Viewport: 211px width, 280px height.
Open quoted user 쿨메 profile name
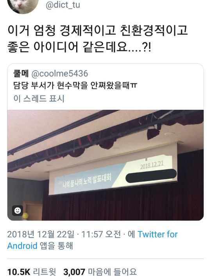tap(21, 74)
